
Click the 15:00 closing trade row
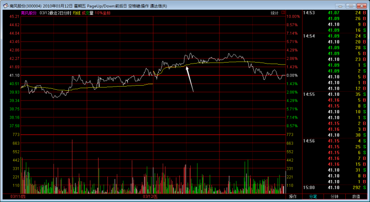(335, 188)
